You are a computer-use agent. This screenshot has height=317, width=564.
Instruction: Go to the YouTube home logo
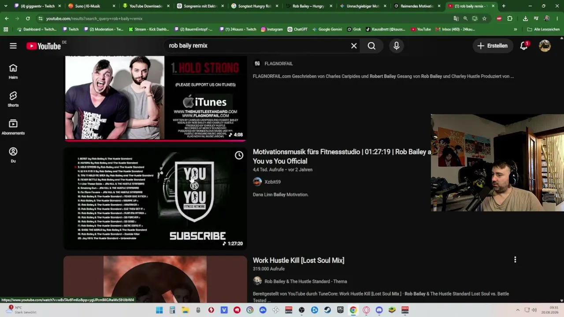[x=43, y=46]
